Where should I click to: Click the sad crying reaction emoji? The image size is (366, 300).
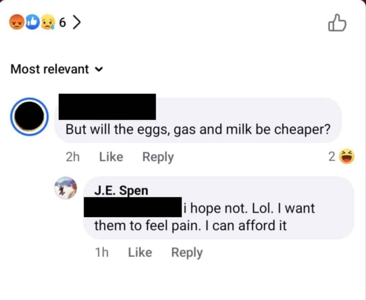tap(48, 22)
